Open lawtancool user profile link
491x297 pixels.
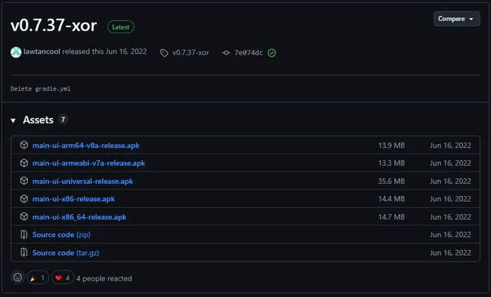click(x=42, y=52)
